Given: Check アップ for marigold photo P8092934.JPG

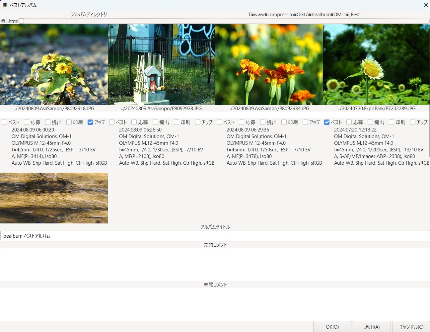Looking at the screenshot, I should pos(305,122).
